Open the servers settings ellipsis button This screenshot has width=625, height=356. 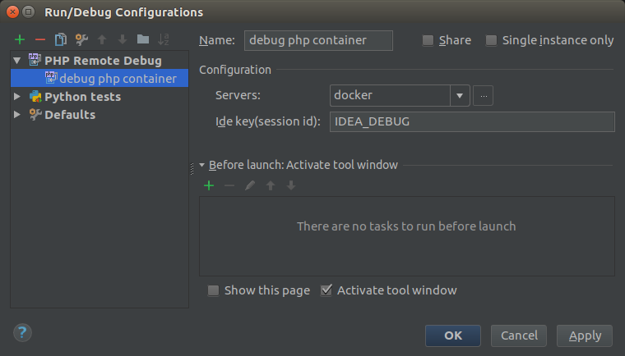(483, 95)
